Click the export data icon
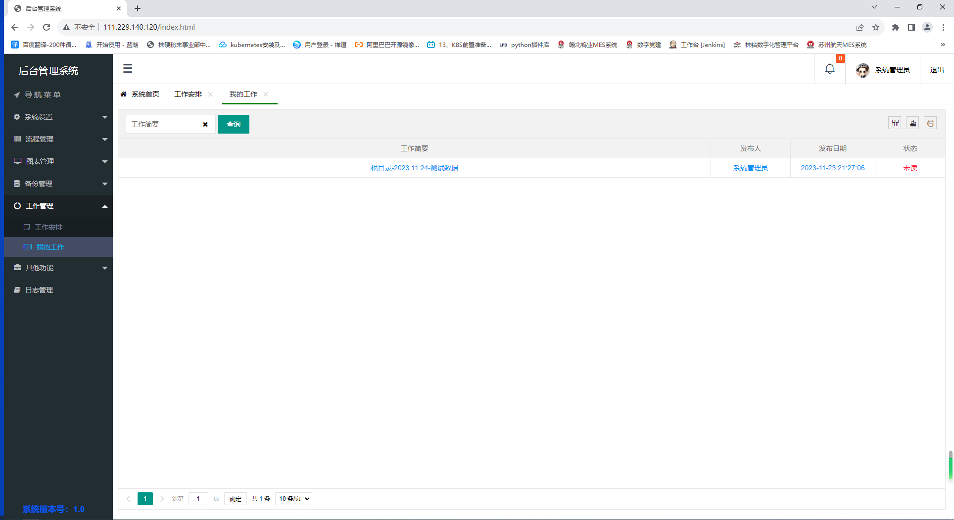This screenshot has height=520, width=954. pyautogui.click(x=912, y=123)
